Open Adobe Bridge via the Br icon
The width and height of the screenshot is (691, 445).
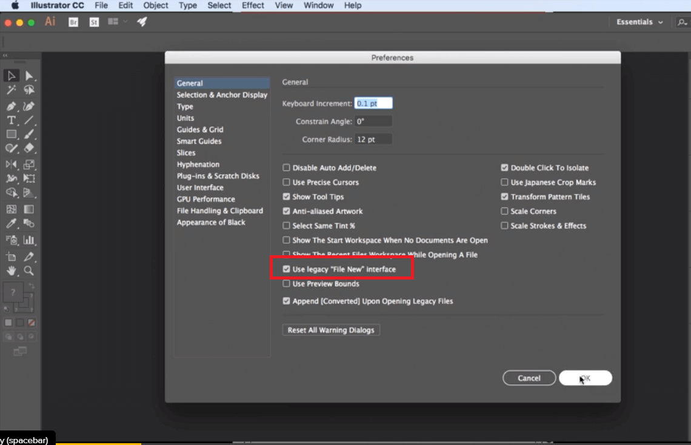73,22
